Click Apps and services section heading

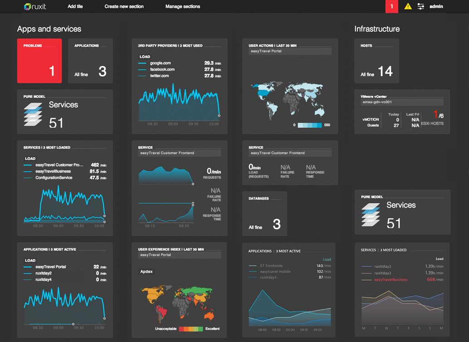pyautogui.click(x=49, y=29)
